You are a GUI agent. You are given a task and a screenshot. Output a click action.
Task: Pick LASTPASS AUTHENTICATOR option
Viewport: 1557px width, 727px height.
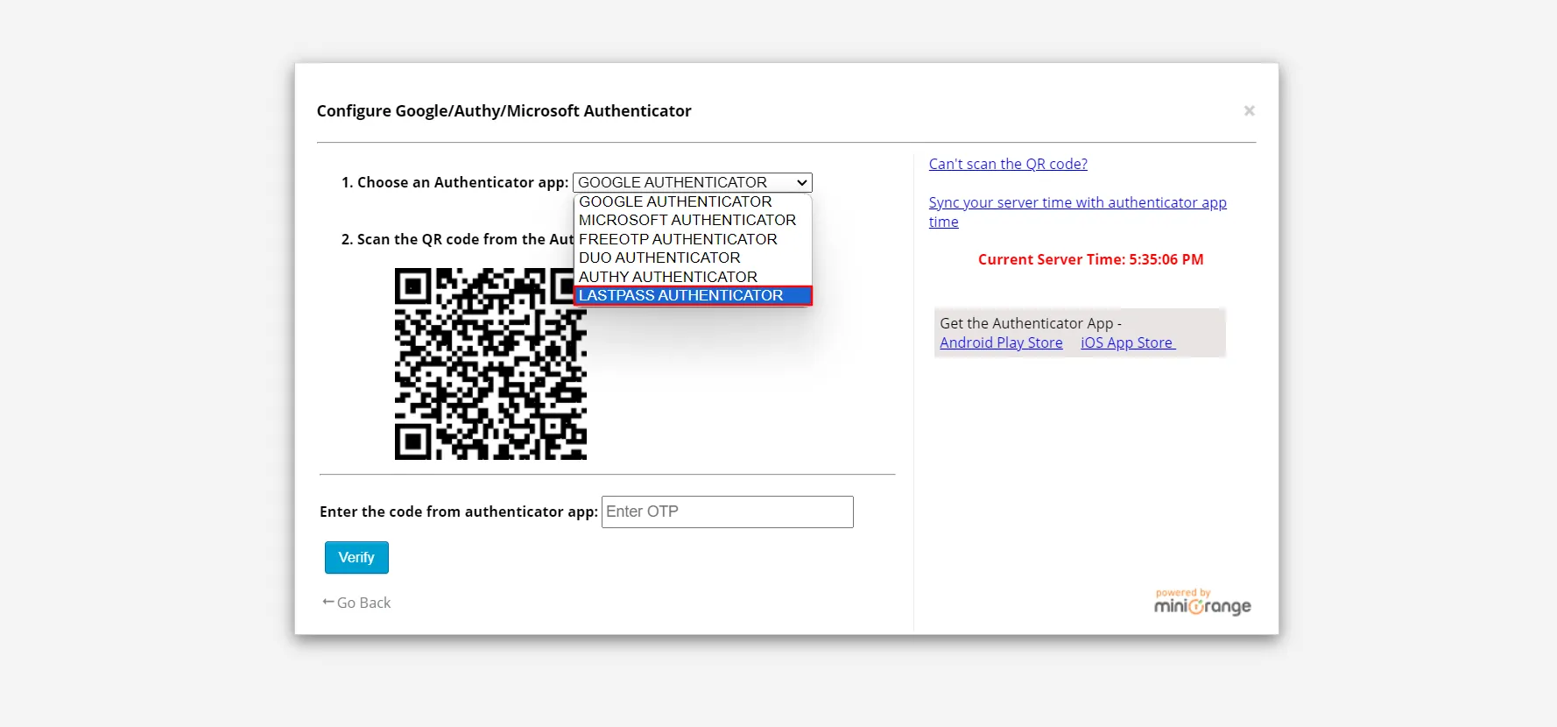(x=693, y=296)
